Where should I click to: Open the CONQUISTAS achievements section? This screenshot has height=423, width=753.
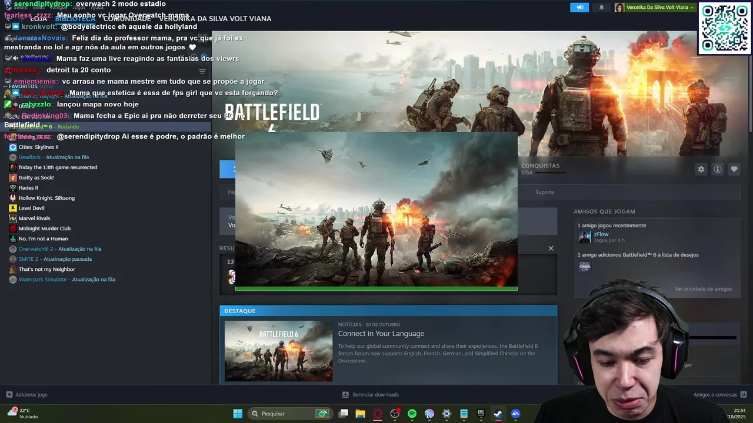[x=540, y=166]
